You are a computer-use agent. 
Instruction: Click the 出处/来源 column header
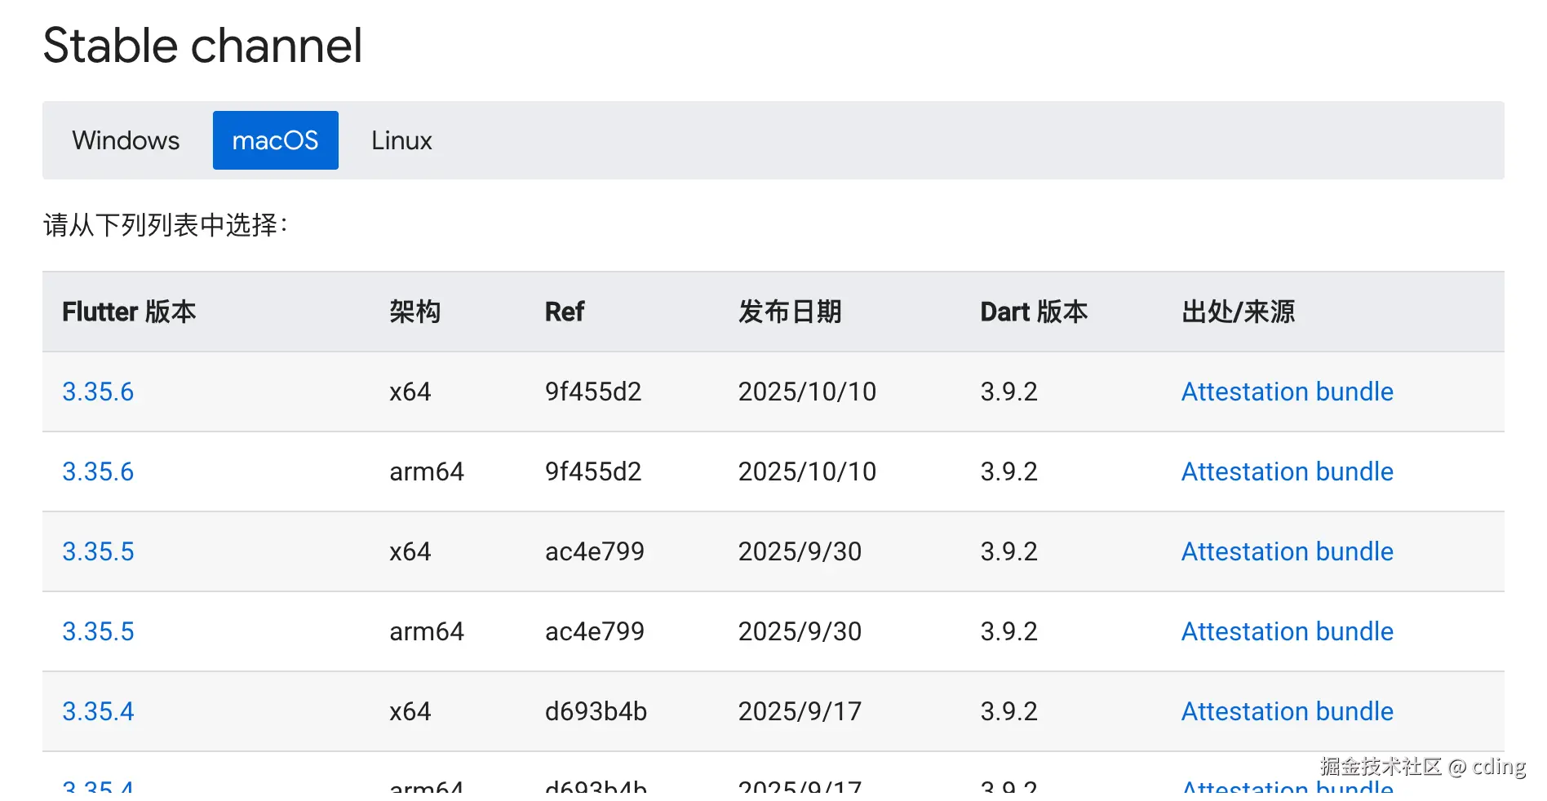point(1238,312)
